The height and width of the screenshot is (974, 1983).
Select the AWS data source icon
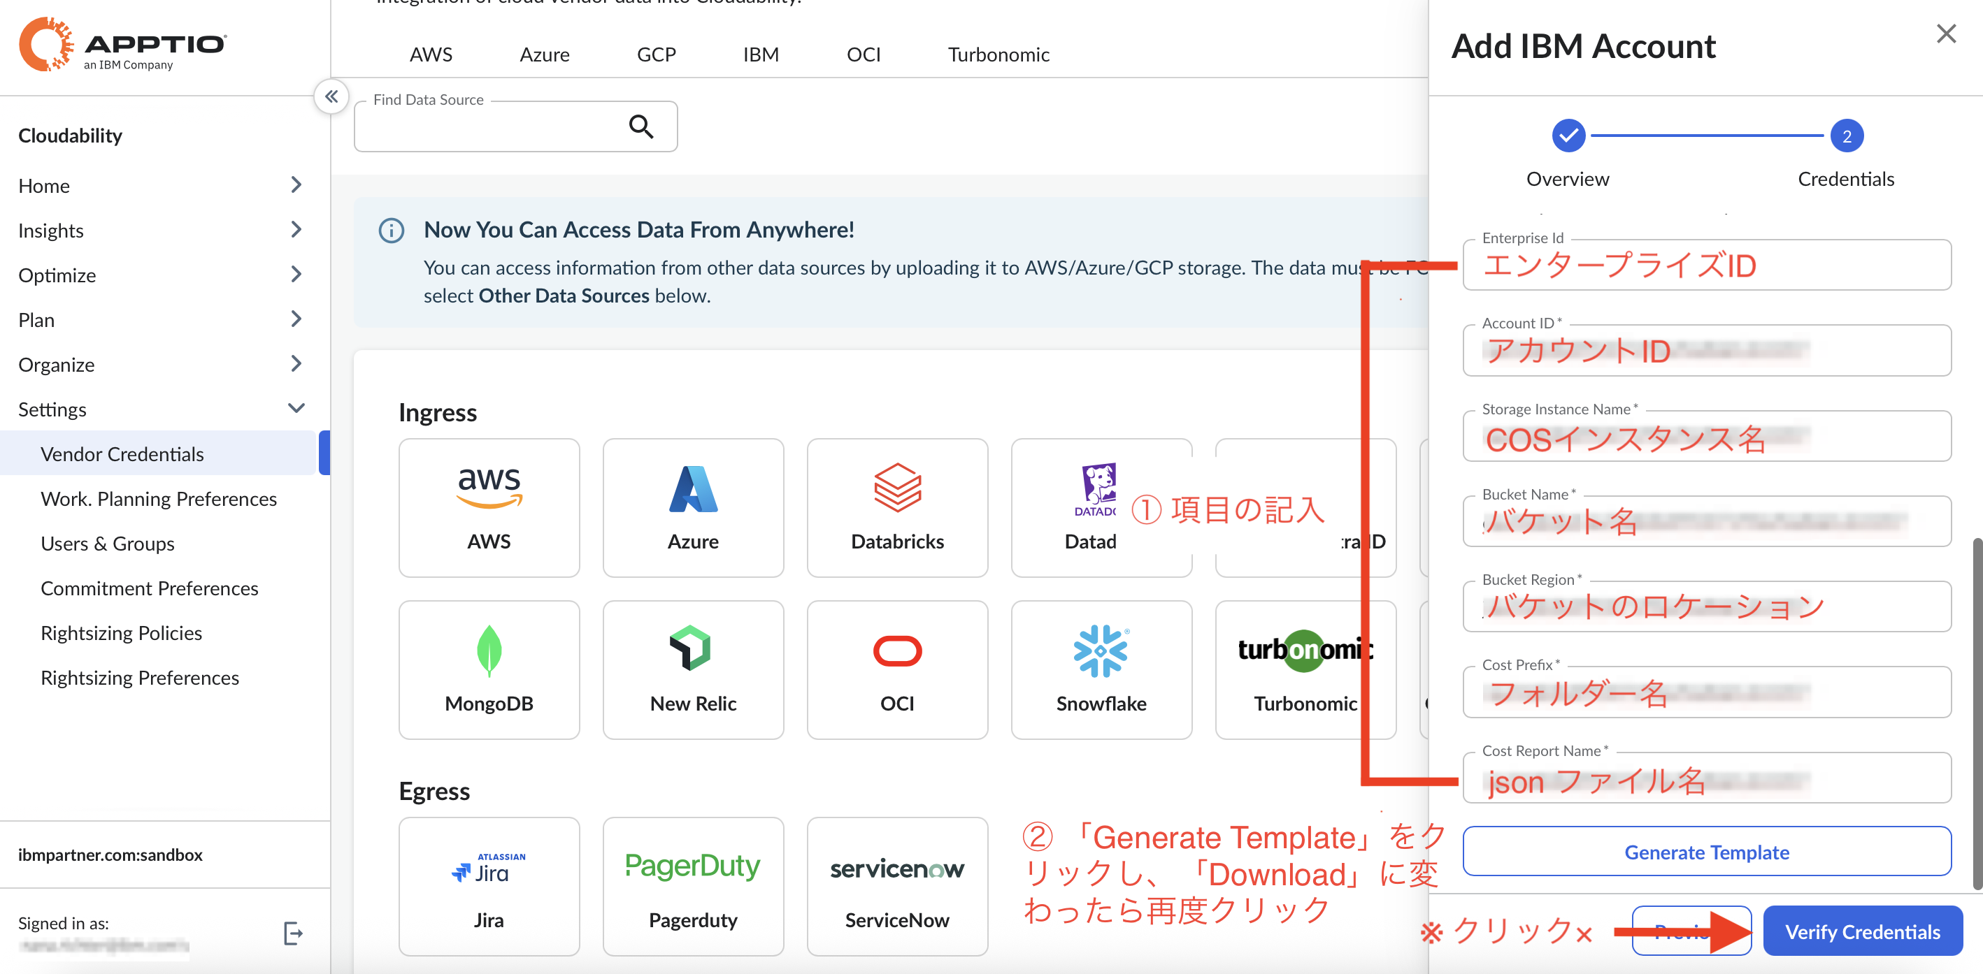[488, 508]
